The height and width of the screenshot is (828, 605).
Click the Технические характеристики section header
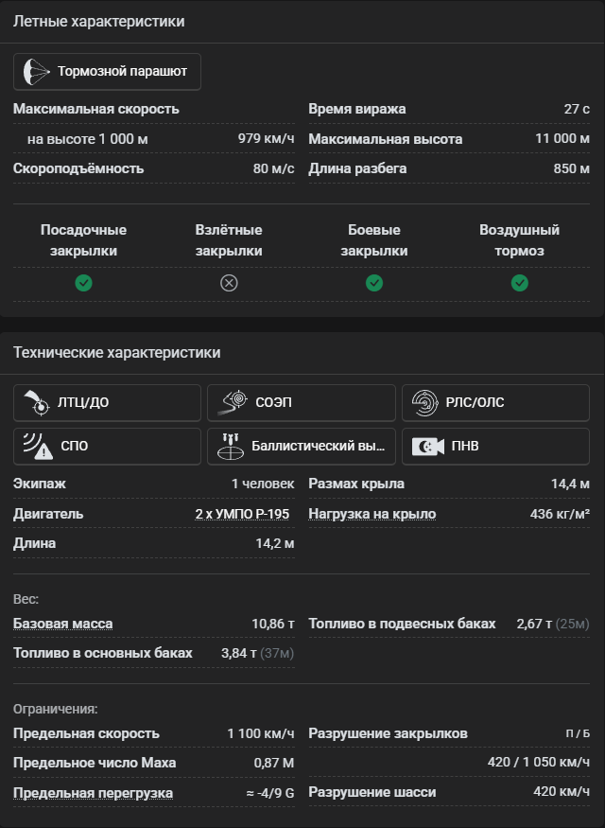click(116, 352)
